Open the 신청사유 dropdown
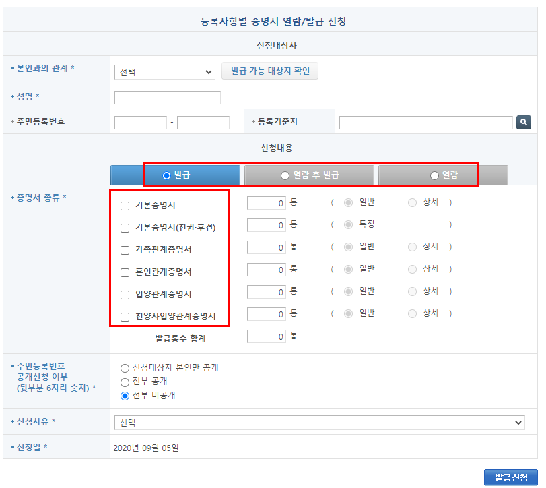 coord(316,421)
